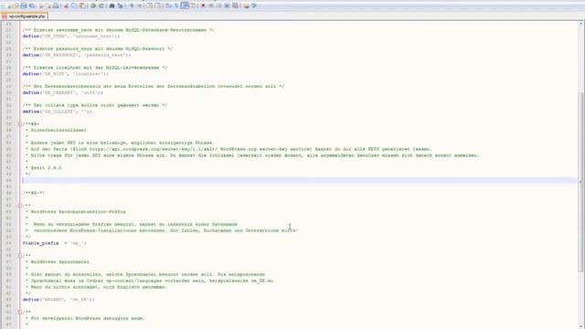This screenshot has width=585, height=329.
Task: Click the define('DB_USER' line
Action: 71,37
